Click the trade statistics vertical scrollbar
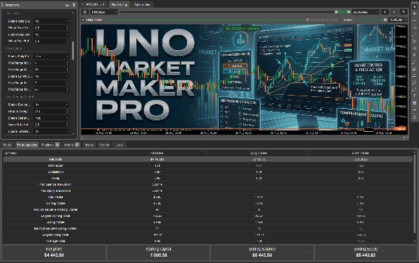Viewport: 419px width, 263px height. pyautogui.click(x=415, y=193)
